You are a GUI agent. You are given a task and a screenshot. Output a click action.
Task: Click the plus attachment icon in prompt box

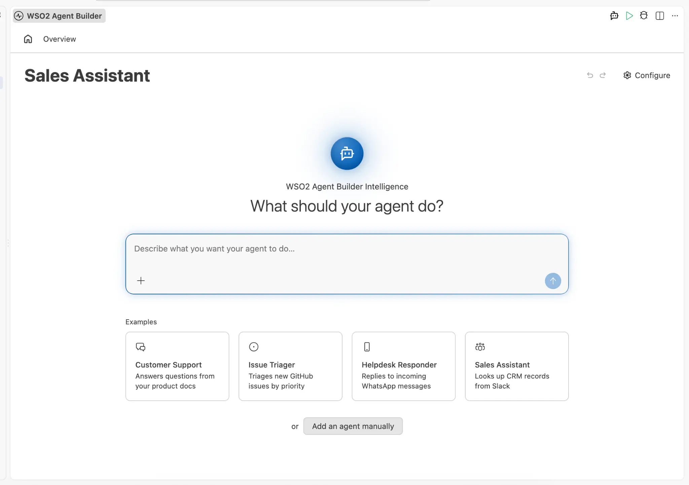(141, 281)
